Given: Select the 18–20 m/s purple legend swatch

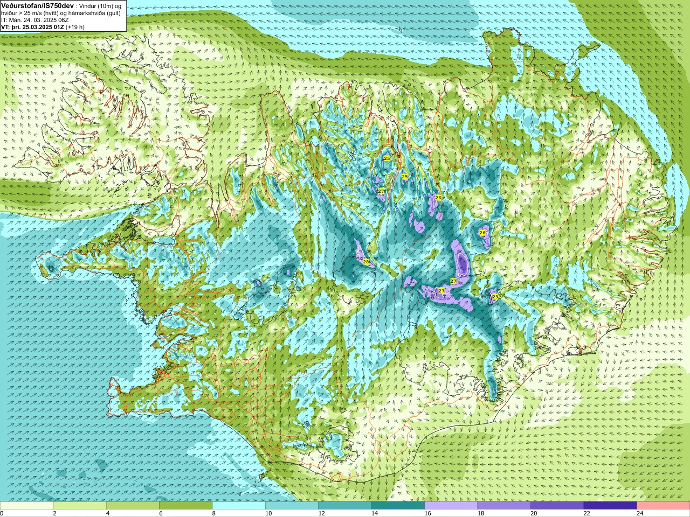Looking at the screenshot, I should coord(504,505).
